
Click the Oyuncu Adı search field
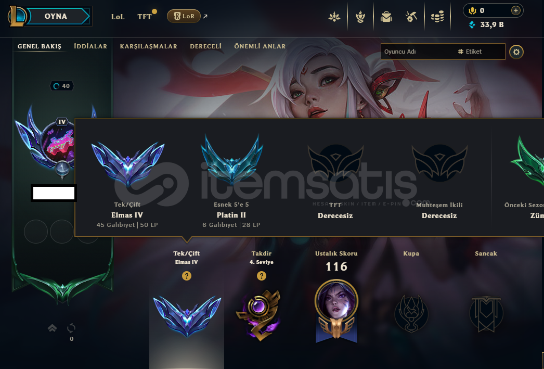point(418,52)
